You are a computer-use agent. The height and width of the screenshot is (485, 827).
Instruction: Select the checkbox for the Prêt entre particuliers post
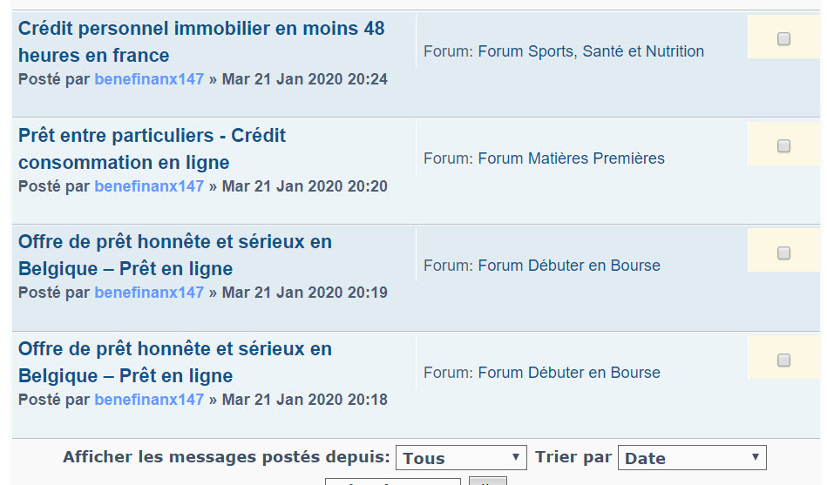pyautogui.click(x=783, y=146)
